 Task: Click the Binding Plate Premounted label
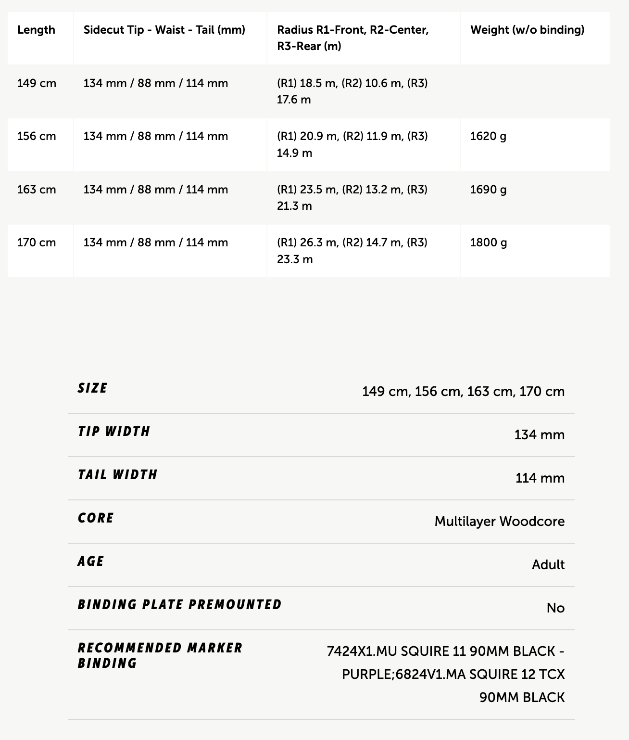pyautogui.click(x=179, y=605)
